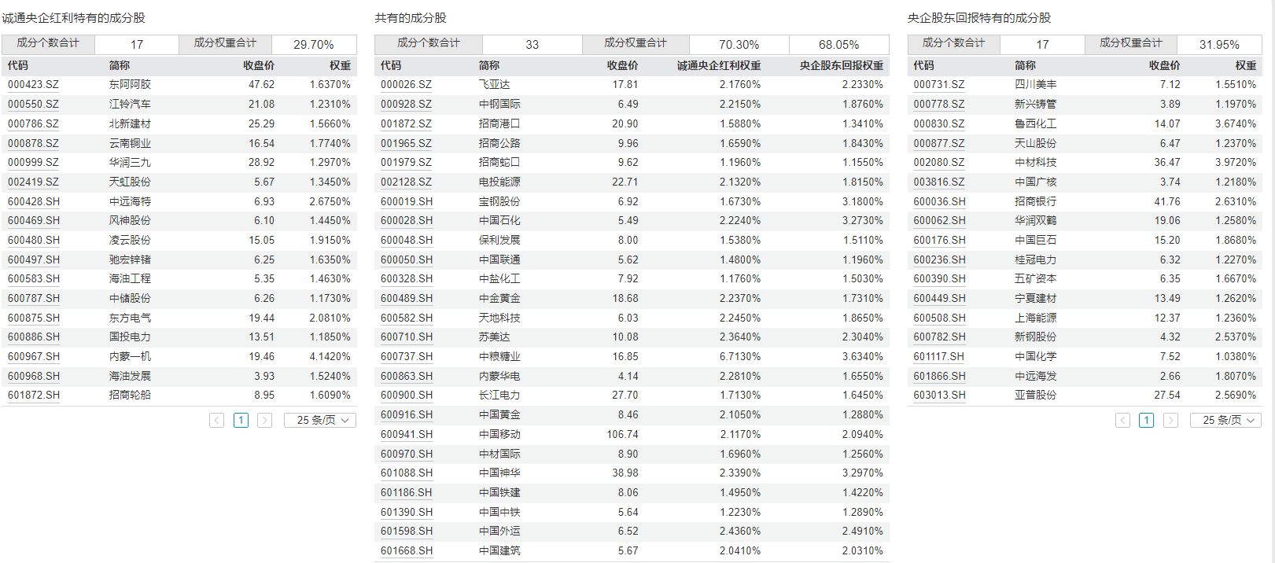Open stock code 600967.SH
Viewport: 1275px width, 563px height.
[34, 356]
